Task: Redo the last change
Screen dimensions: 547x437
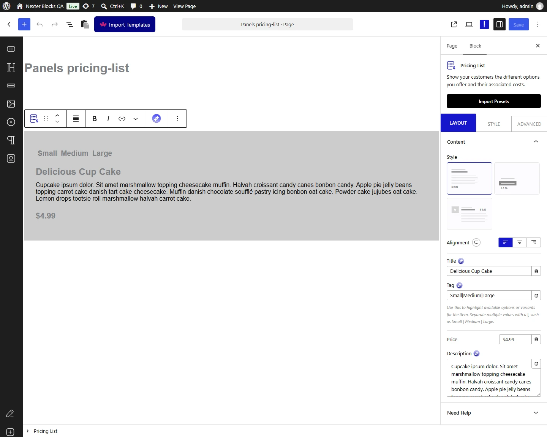Action: [x=55, y=24]
